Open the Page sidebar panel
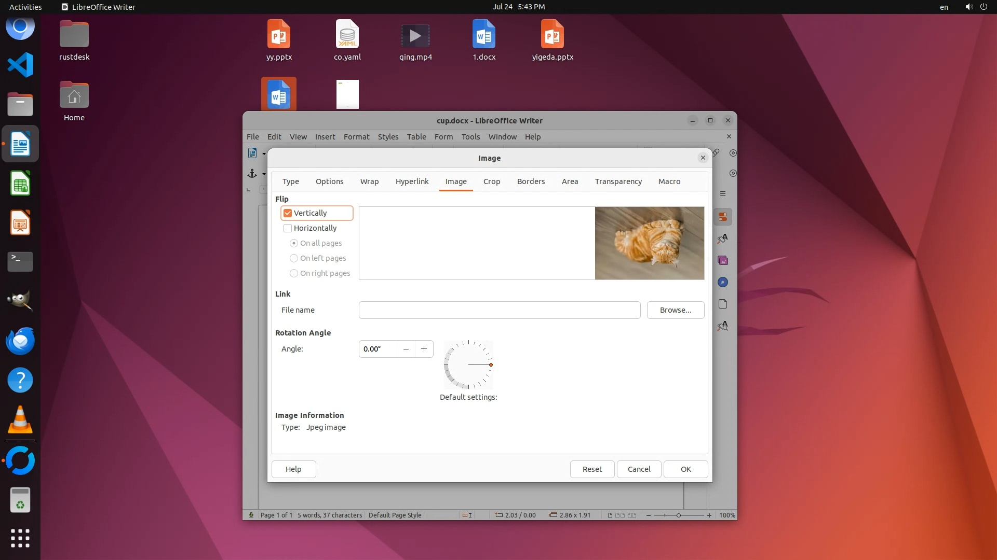The height and width of the screenshot is (560, 997). [722, 304]
